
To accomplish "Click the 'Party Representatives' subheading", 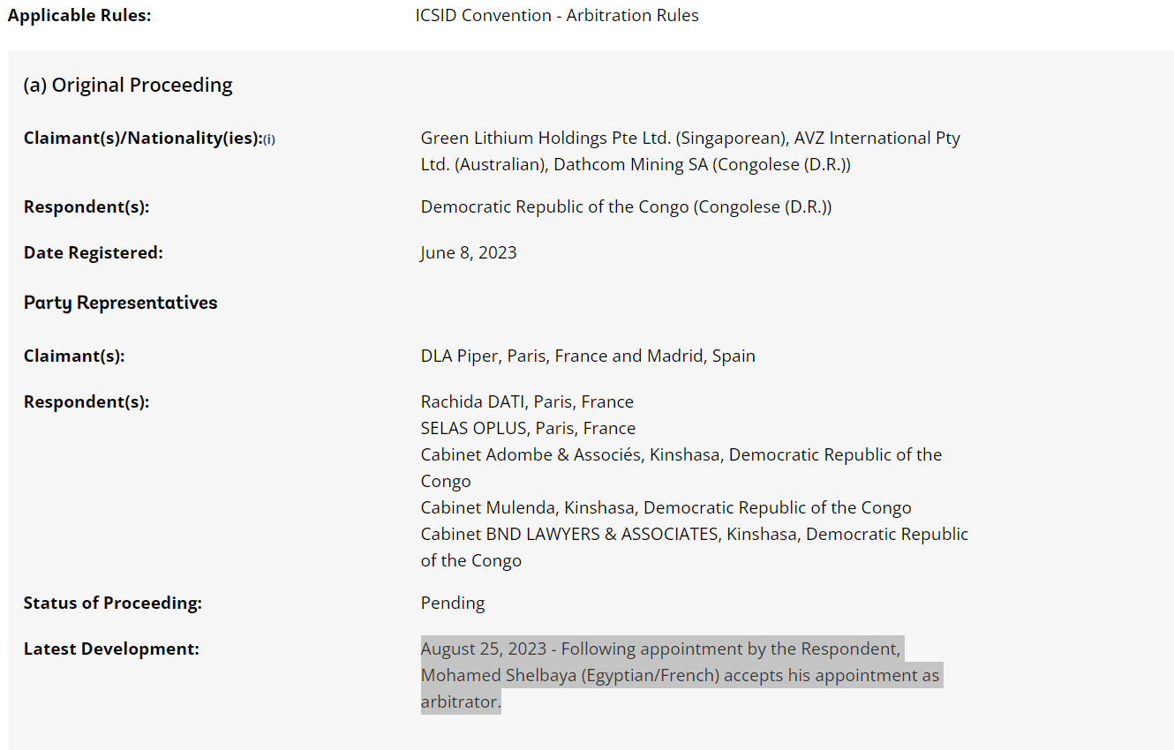I will [x=120, y=303].
